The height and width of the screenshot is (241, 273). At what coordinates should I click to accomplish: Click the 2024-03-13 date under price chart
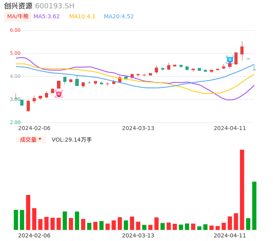tap(138, 128)
